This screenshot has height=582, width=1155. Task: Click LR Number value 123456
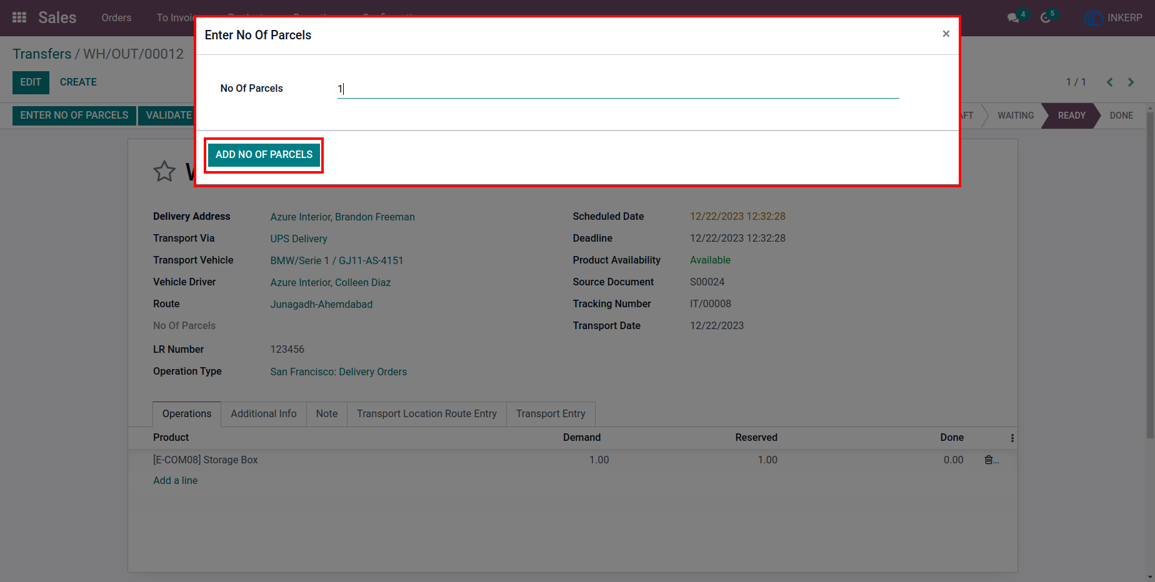coord(287,350)
